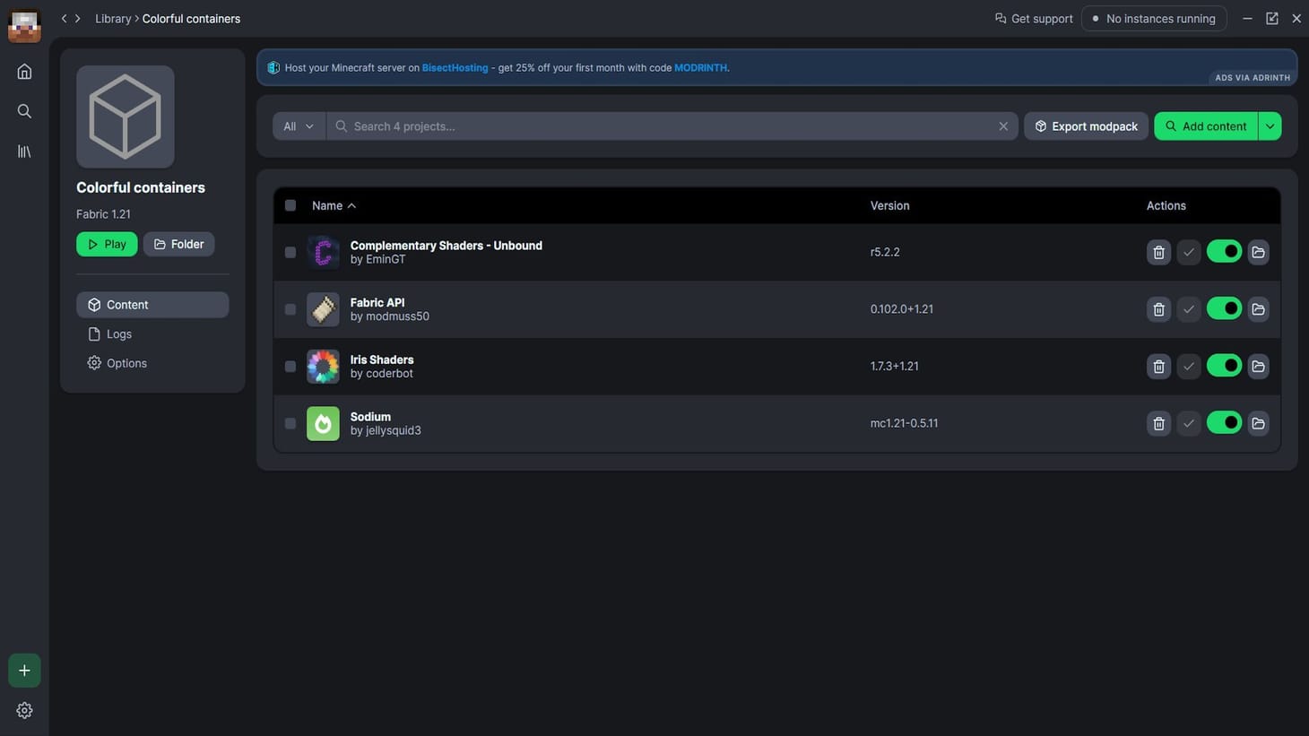Screen dimensions: 1309x736
Task: Switch to the Logs tab
Action: click(x=118, y=334)
